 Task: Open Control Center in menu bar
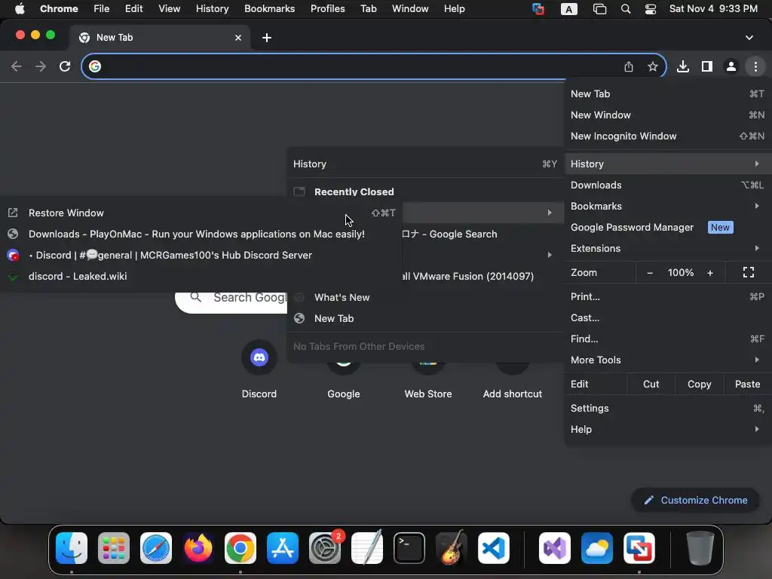[651, 9]
